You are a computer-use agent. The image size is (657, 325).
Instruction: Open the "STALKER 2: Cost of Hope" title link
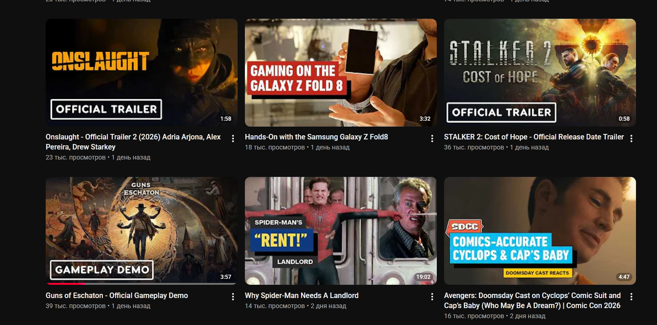tap(534, 137)
